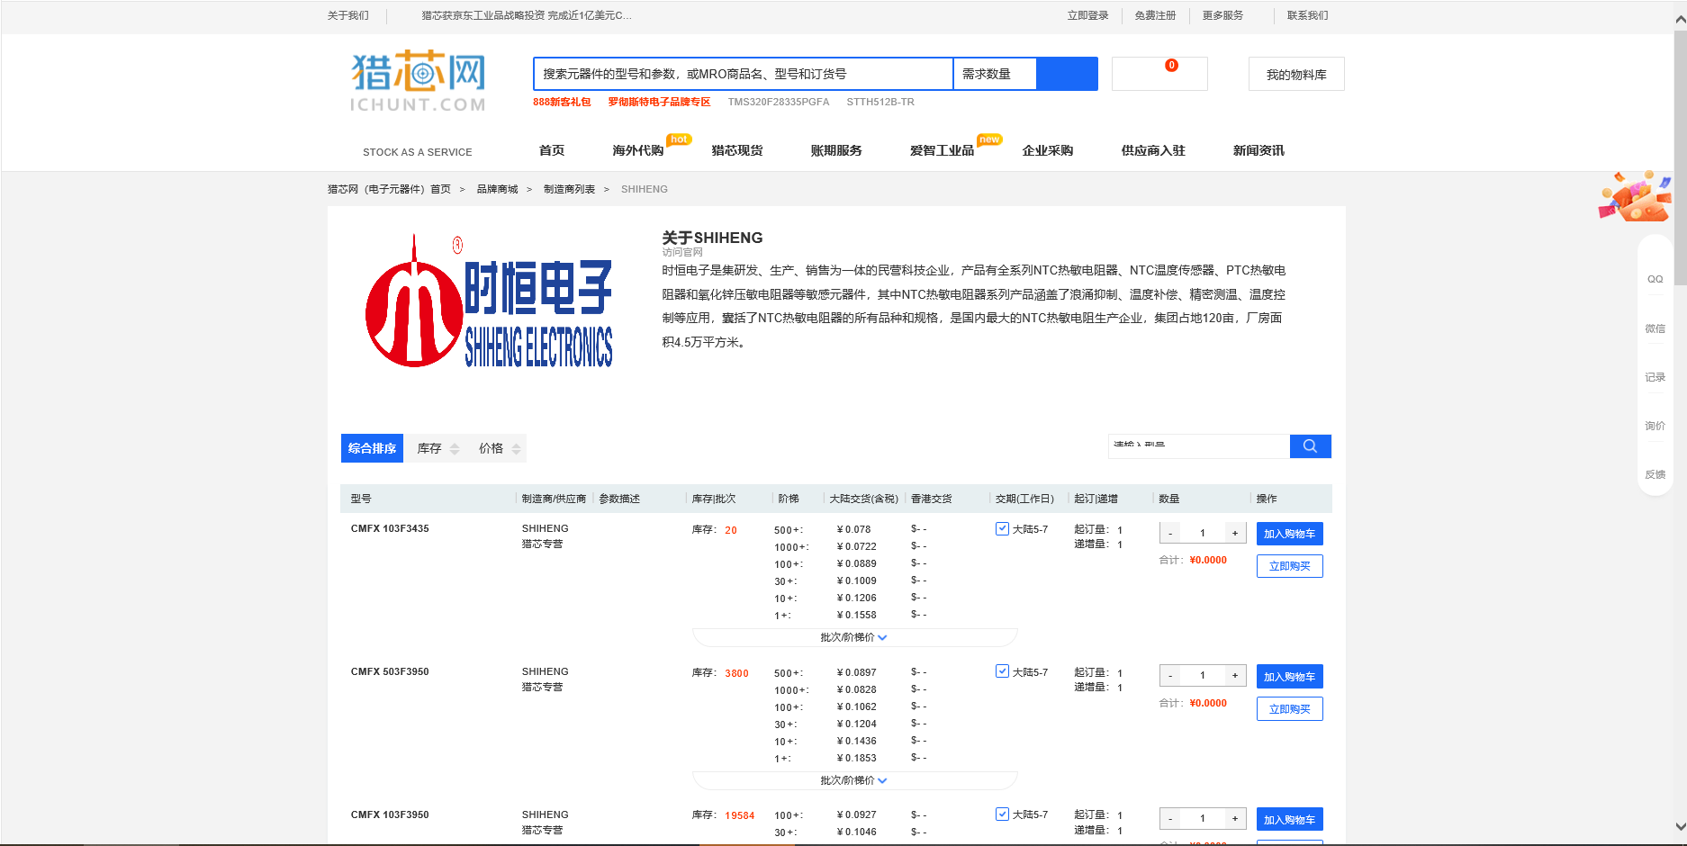Open 我的物料库 button
The width and height of the screenshot is (1687, 846).
1296,74
